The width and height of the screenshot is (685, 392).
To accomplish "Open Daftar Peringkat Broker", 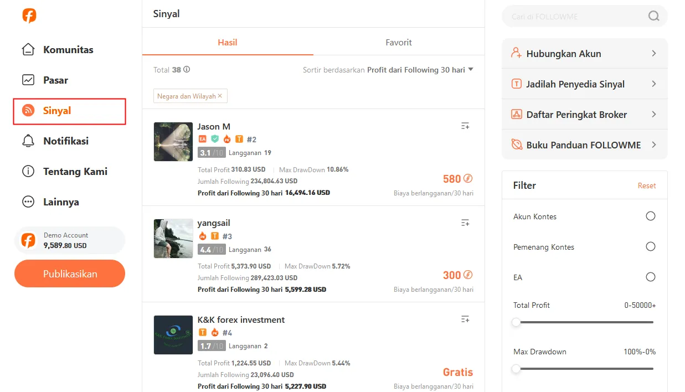I will pyautogui.click(x=585, y=115).
